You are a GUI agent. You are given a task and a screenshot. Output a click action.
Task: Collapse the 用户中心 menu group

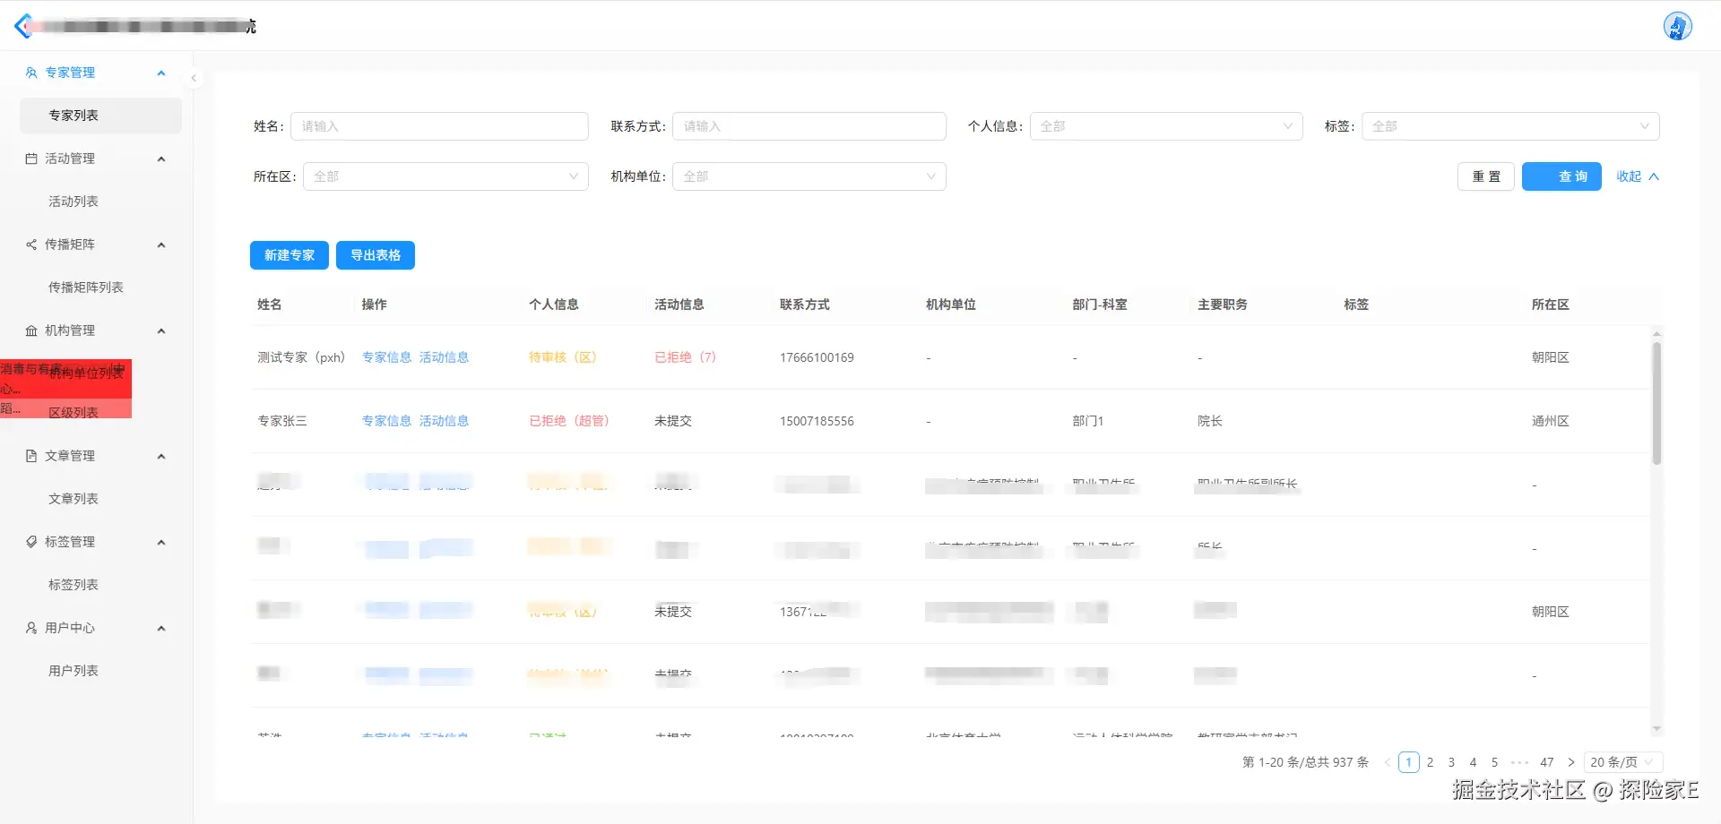(x=161, y=628)
